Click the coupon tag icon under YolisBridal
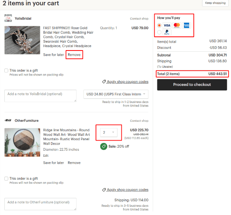 104,81
